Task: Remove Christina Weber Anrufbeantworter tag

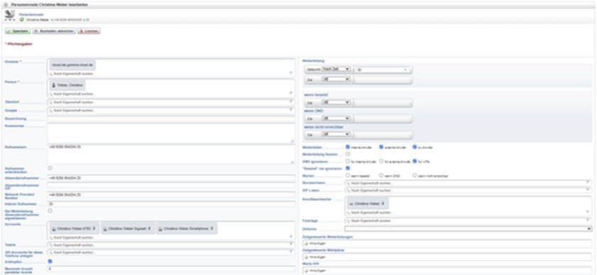Action: point(383,203)
